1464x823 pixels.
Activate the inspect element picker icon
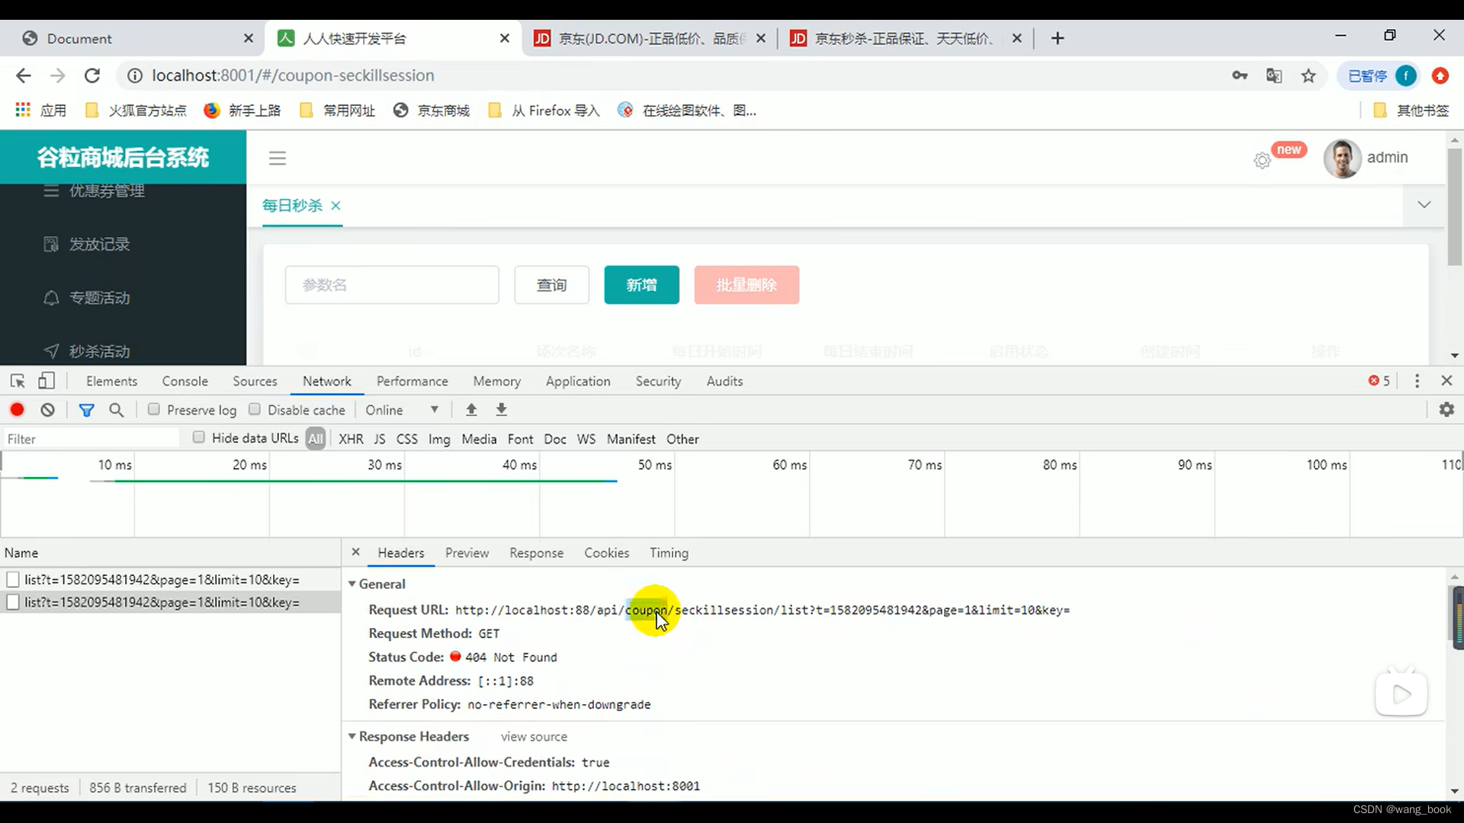pos(18,381)
